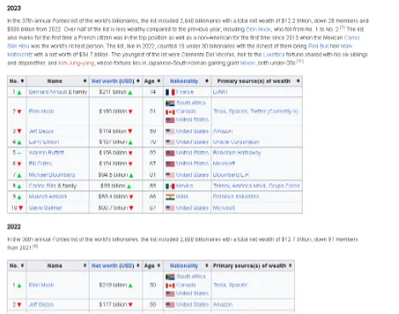Open the Oracle Corporation link
This screenshot has height=314, width=399.
[x=236, y=142]
